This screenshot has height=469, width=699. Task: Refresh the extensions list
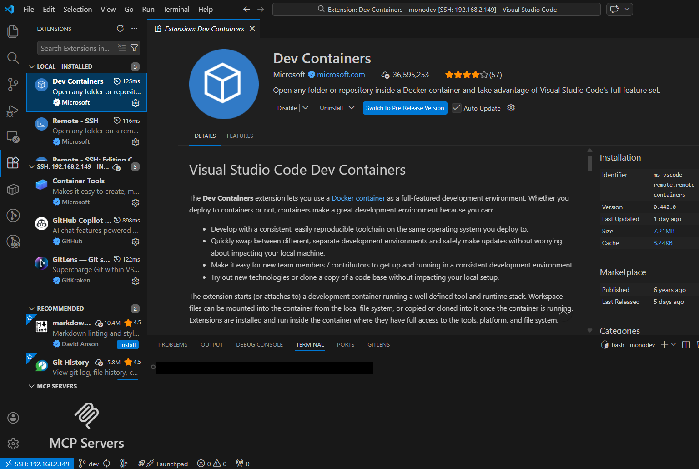(x=120, y=29)
